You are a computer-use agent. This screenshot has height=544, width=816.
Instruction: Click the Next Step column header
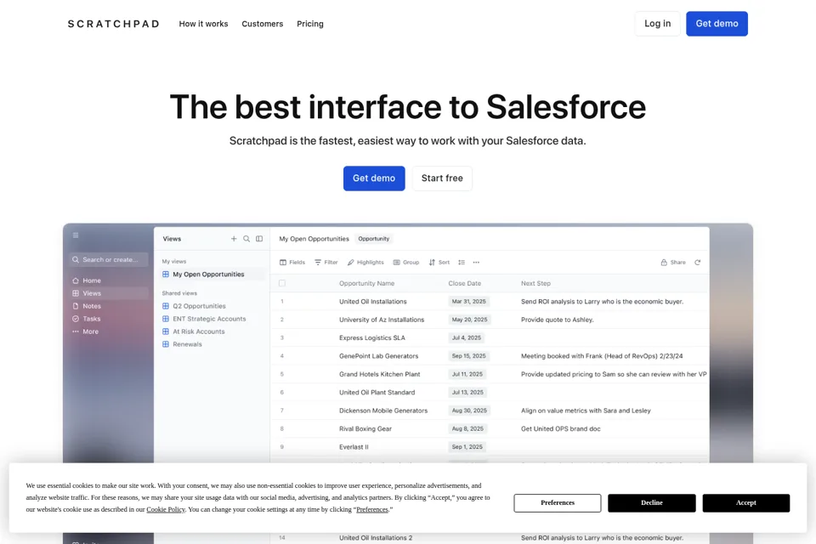535,284
